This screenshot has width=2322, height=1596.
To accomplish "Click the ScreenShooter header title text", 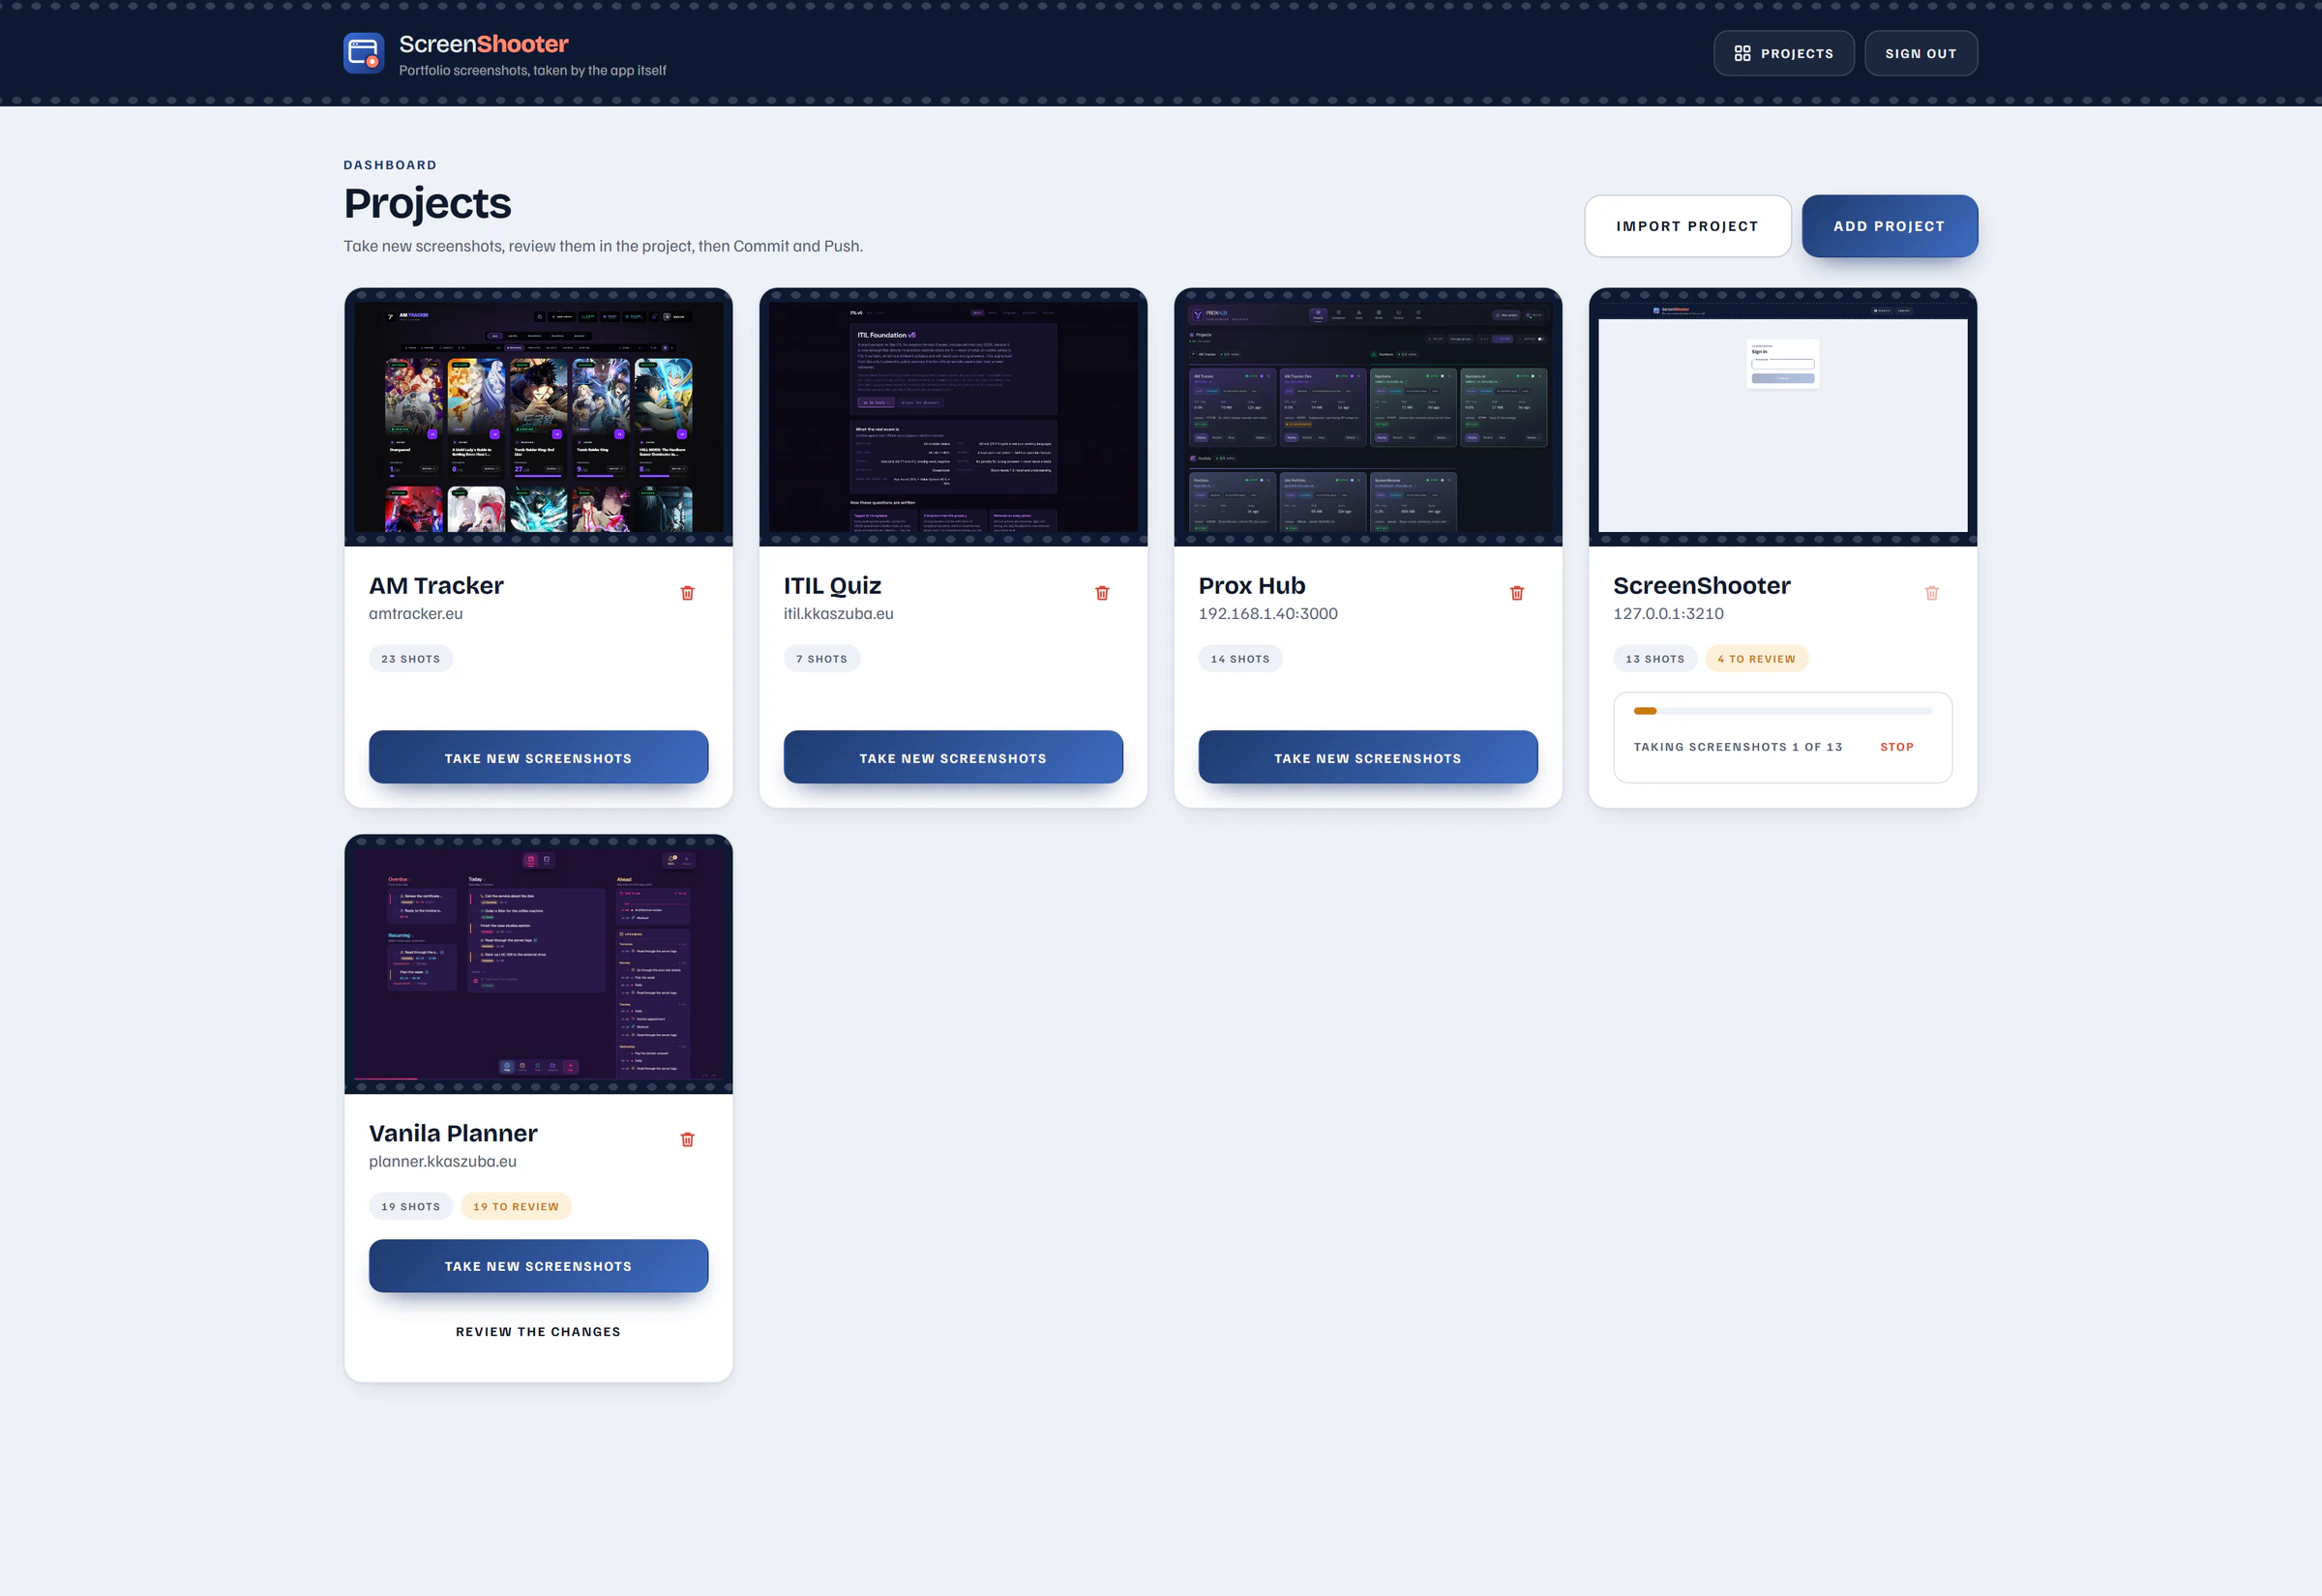I will point(484,44).
